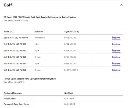
Task: Collapse the Golf section chevron
Action: (x=122, y=5)
